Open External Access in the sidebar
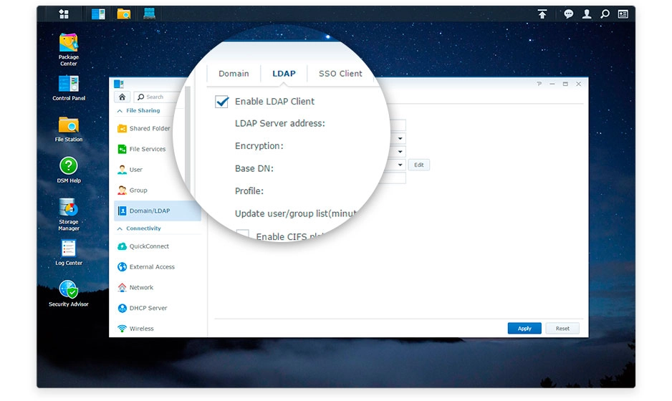The image size is (672, 401). pos(158,266)
